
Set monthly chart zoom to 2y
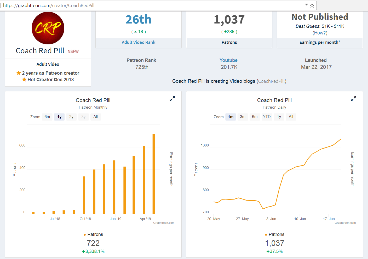point(71,117)
